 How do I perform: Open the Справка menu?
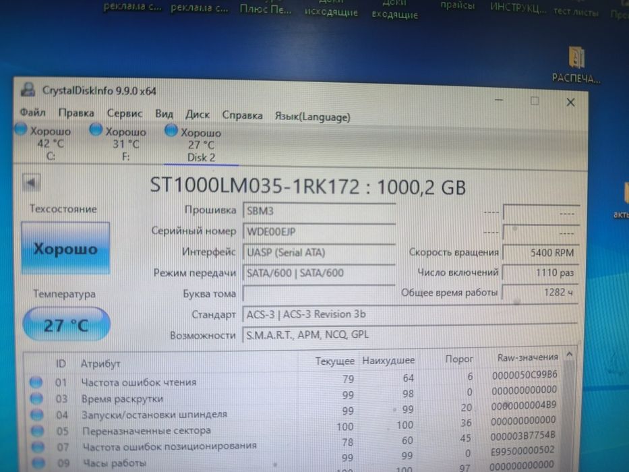[x=242, y=115]
